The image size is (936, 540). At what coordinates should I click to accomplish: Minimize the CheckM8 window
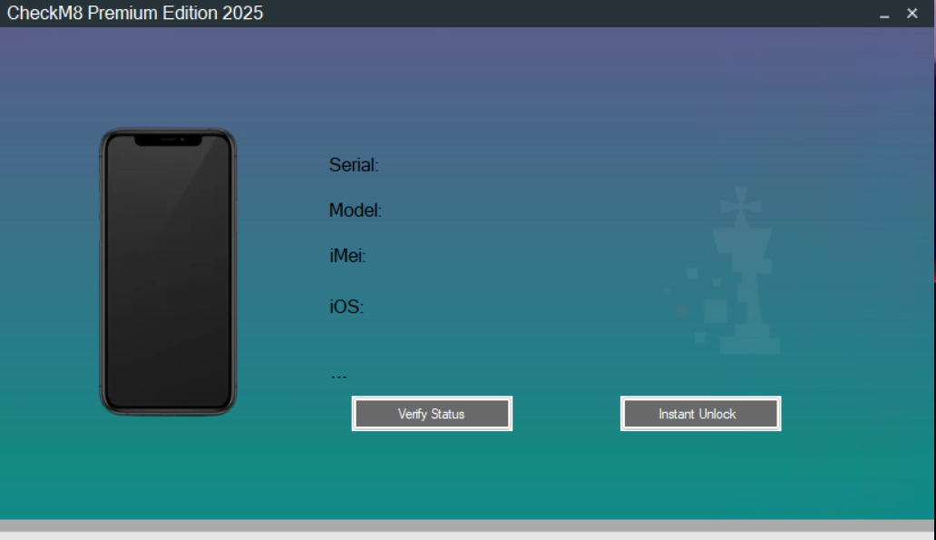885,14
